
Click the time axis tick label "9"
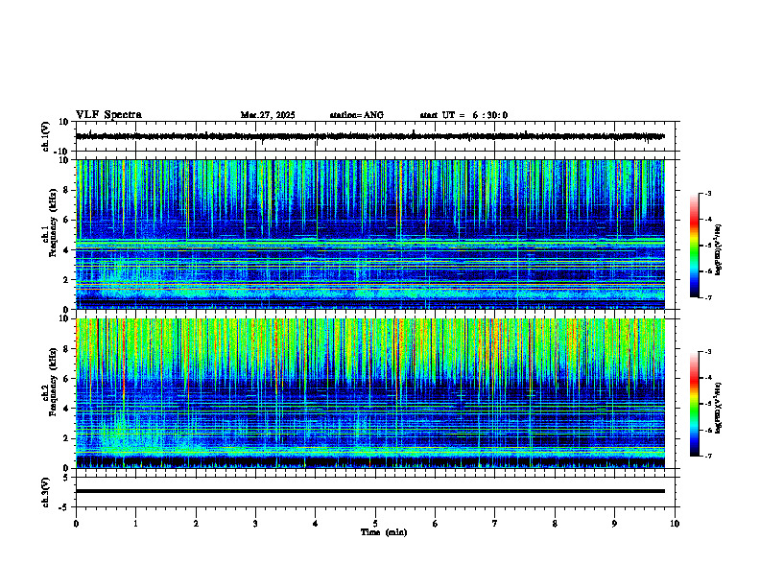(x=614, y=524)
